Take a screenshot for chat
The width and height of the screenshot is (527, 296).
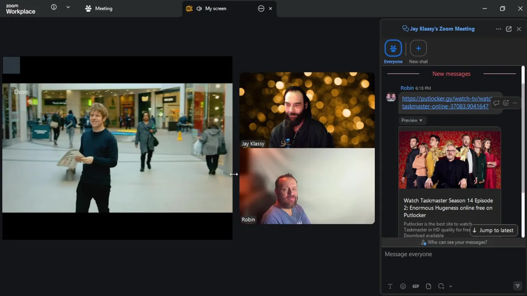coord(441,286)
